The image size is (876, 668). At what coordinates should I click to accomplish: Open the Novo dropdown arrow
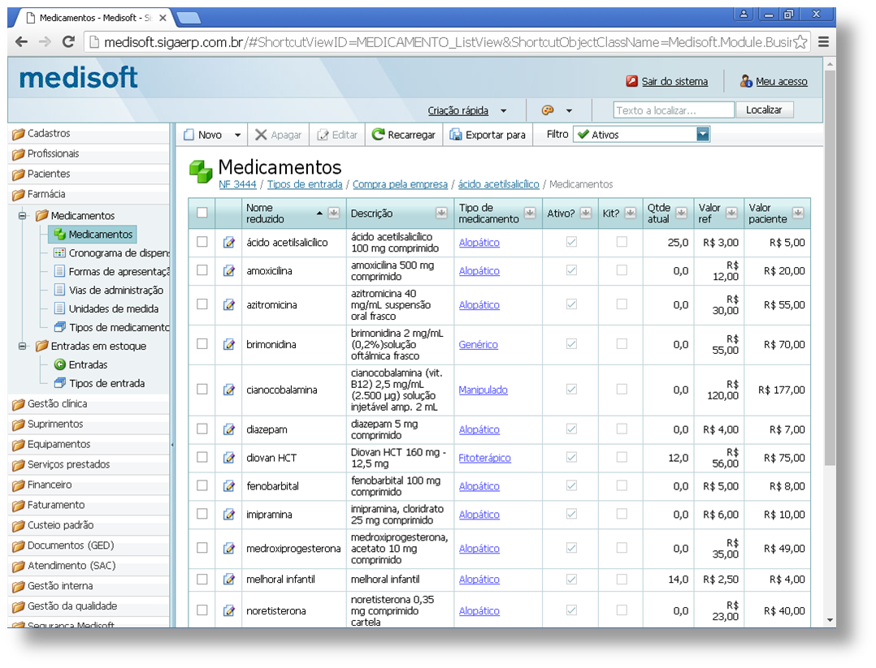click(237, 135)
